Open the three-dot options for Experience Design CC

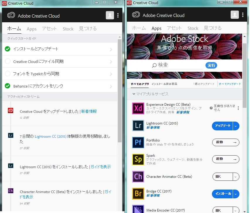click(x=238, y=108)
